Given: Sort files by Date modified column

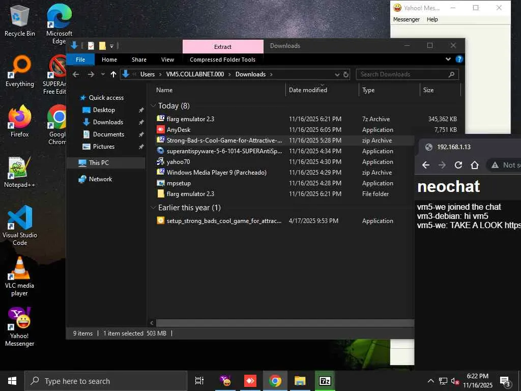Looking at the screenshot, I should pyautogui.click(x=322, y=90).
